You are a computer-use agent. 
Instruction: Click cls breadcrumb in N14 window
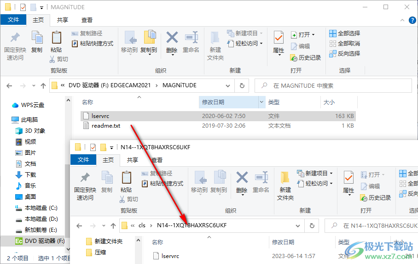point(142,225)
